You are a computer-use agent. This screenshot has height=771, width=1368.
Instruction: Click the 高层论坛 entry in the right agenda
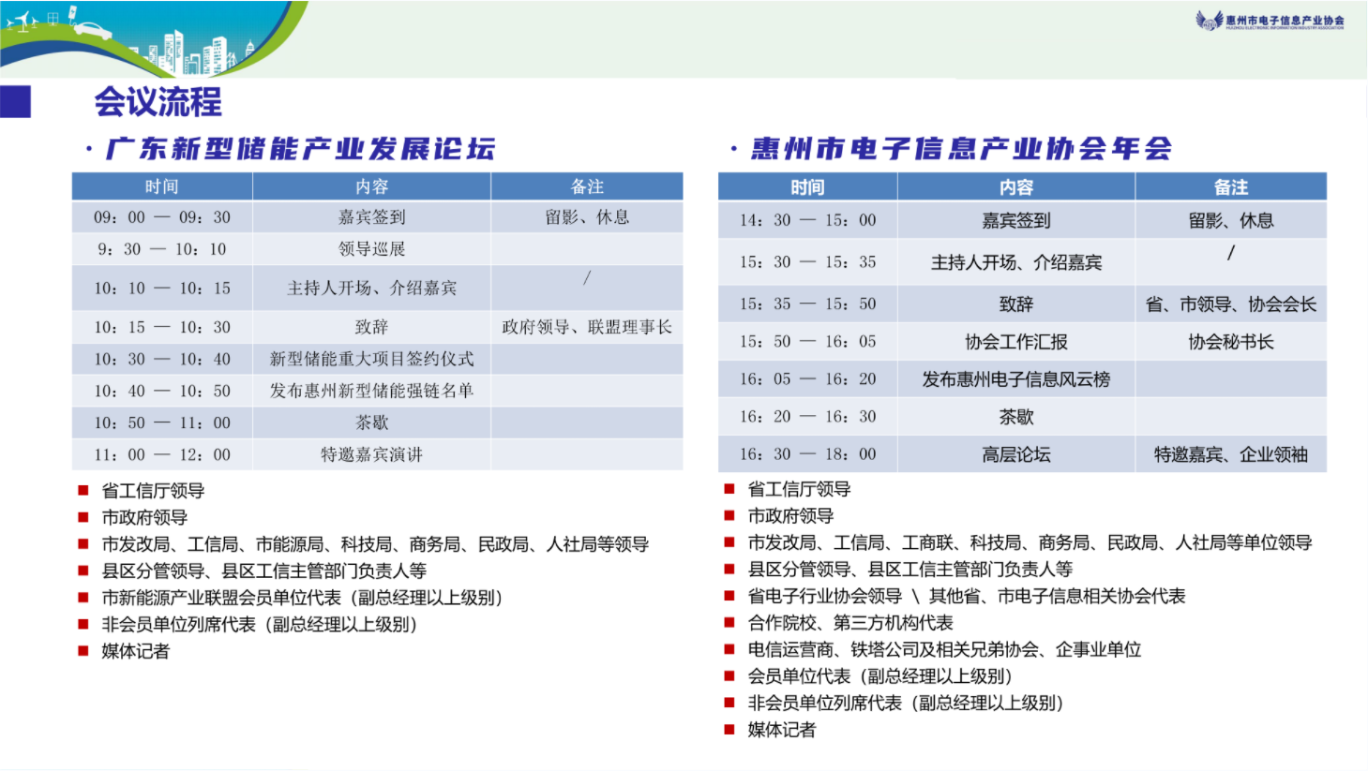coord(1018,454)
